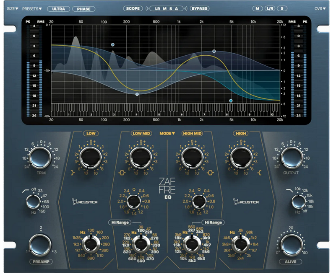Select the high band node near 5k
331x274 pixels.
231,101
